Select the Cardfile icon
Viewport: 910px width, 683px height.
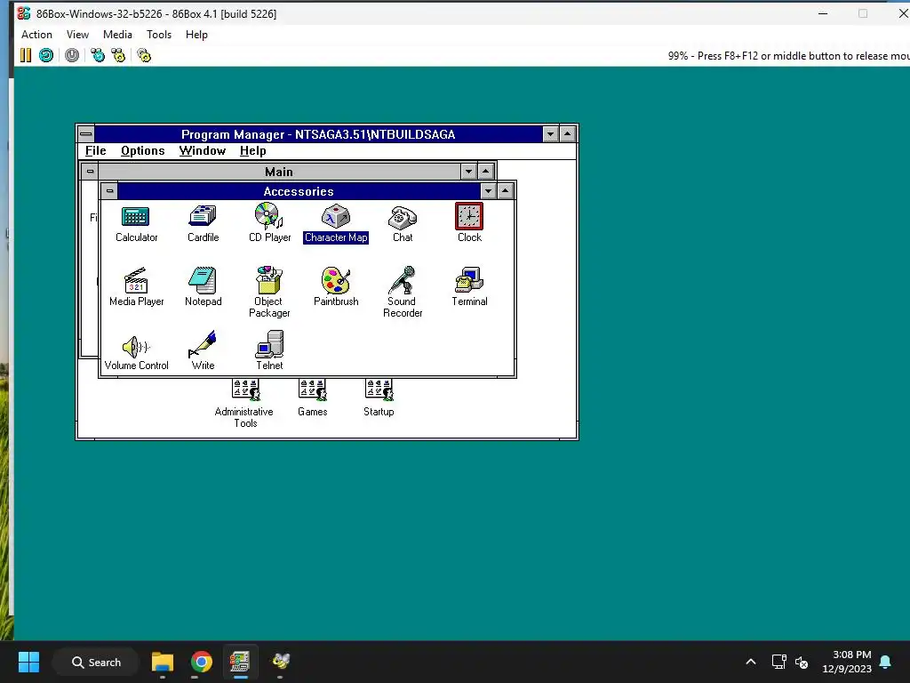point(203,217)
